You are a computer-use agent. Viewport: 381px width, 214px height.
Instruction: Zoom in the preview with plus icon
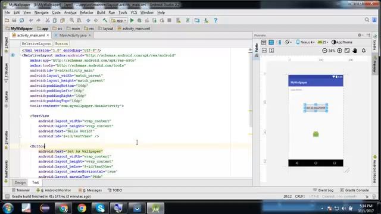340,51
